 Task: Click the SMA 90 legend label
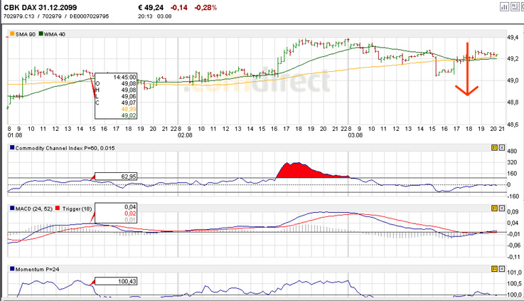(26, 34)
